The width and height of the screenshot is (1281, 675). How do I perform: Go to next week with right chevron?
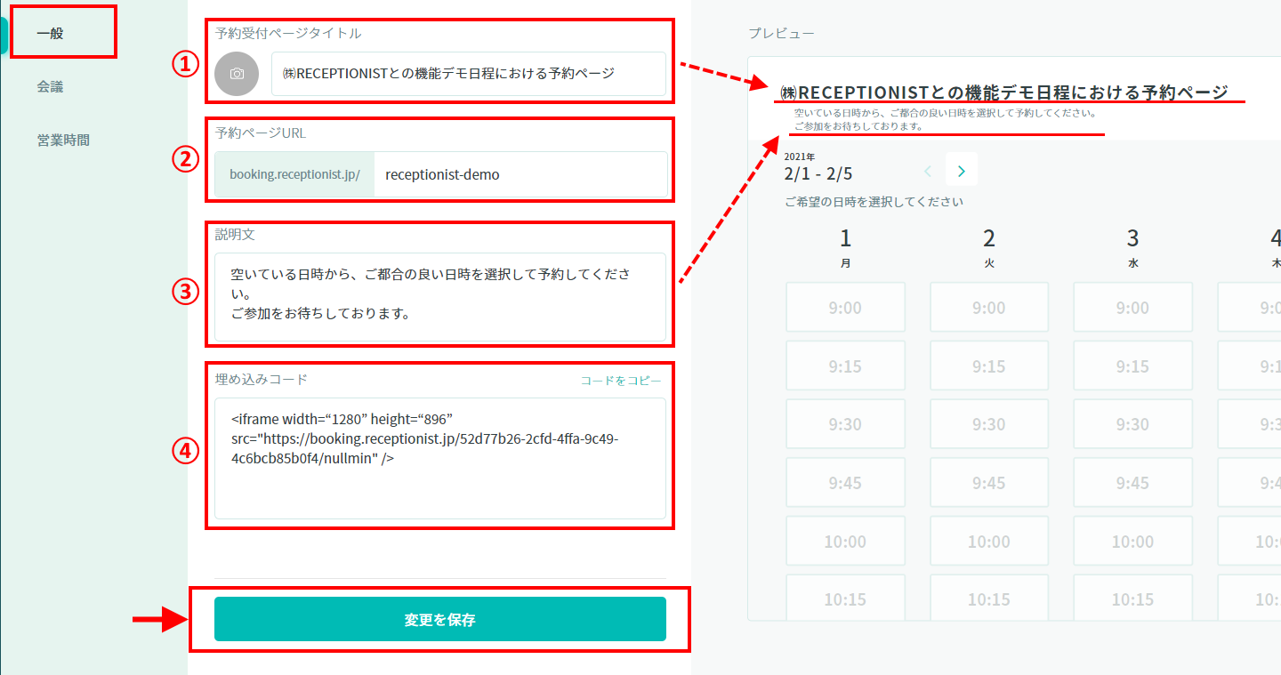coord(962,169)
